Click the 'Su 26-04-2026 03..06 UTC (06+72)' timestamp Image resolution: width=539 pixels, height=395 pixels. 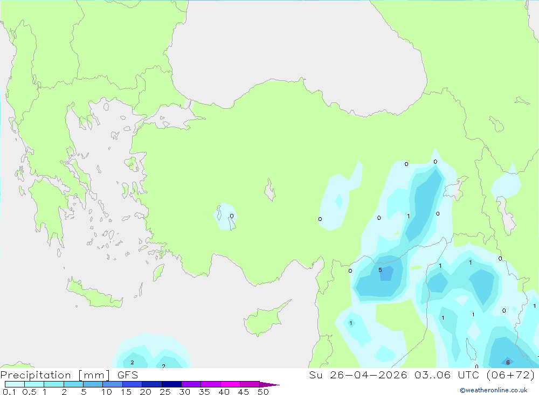point(422,375)
